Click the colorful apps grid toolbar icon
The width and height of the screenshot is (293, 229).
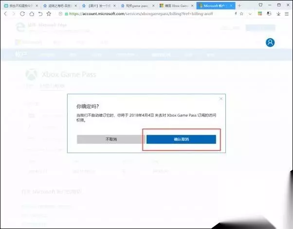pyautogui.click(x=260, y=14)
